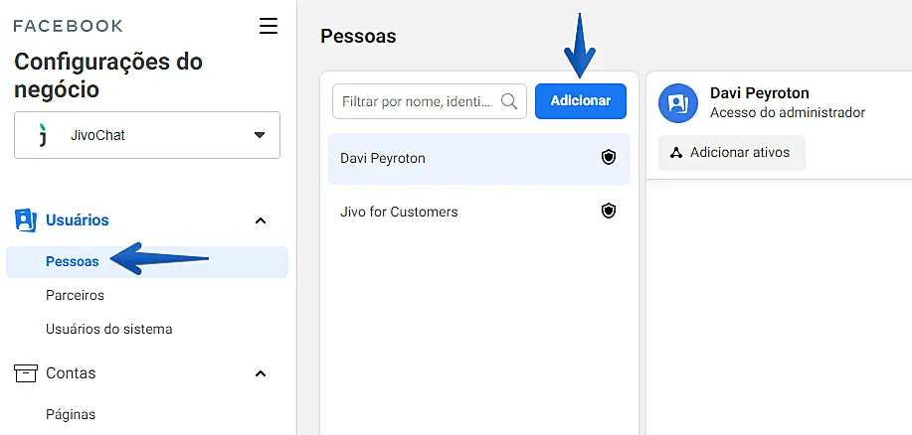Go to Usuários do sistema

pos(108,329)
